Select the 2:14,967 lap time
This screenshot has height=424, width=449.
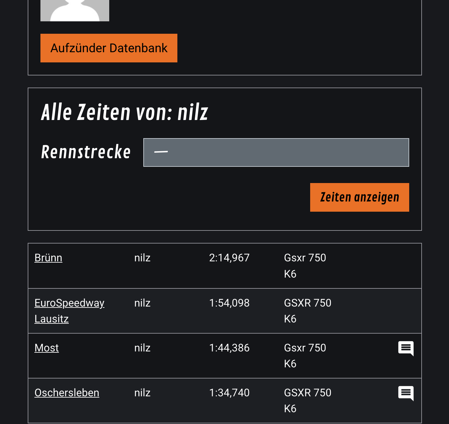229,258
